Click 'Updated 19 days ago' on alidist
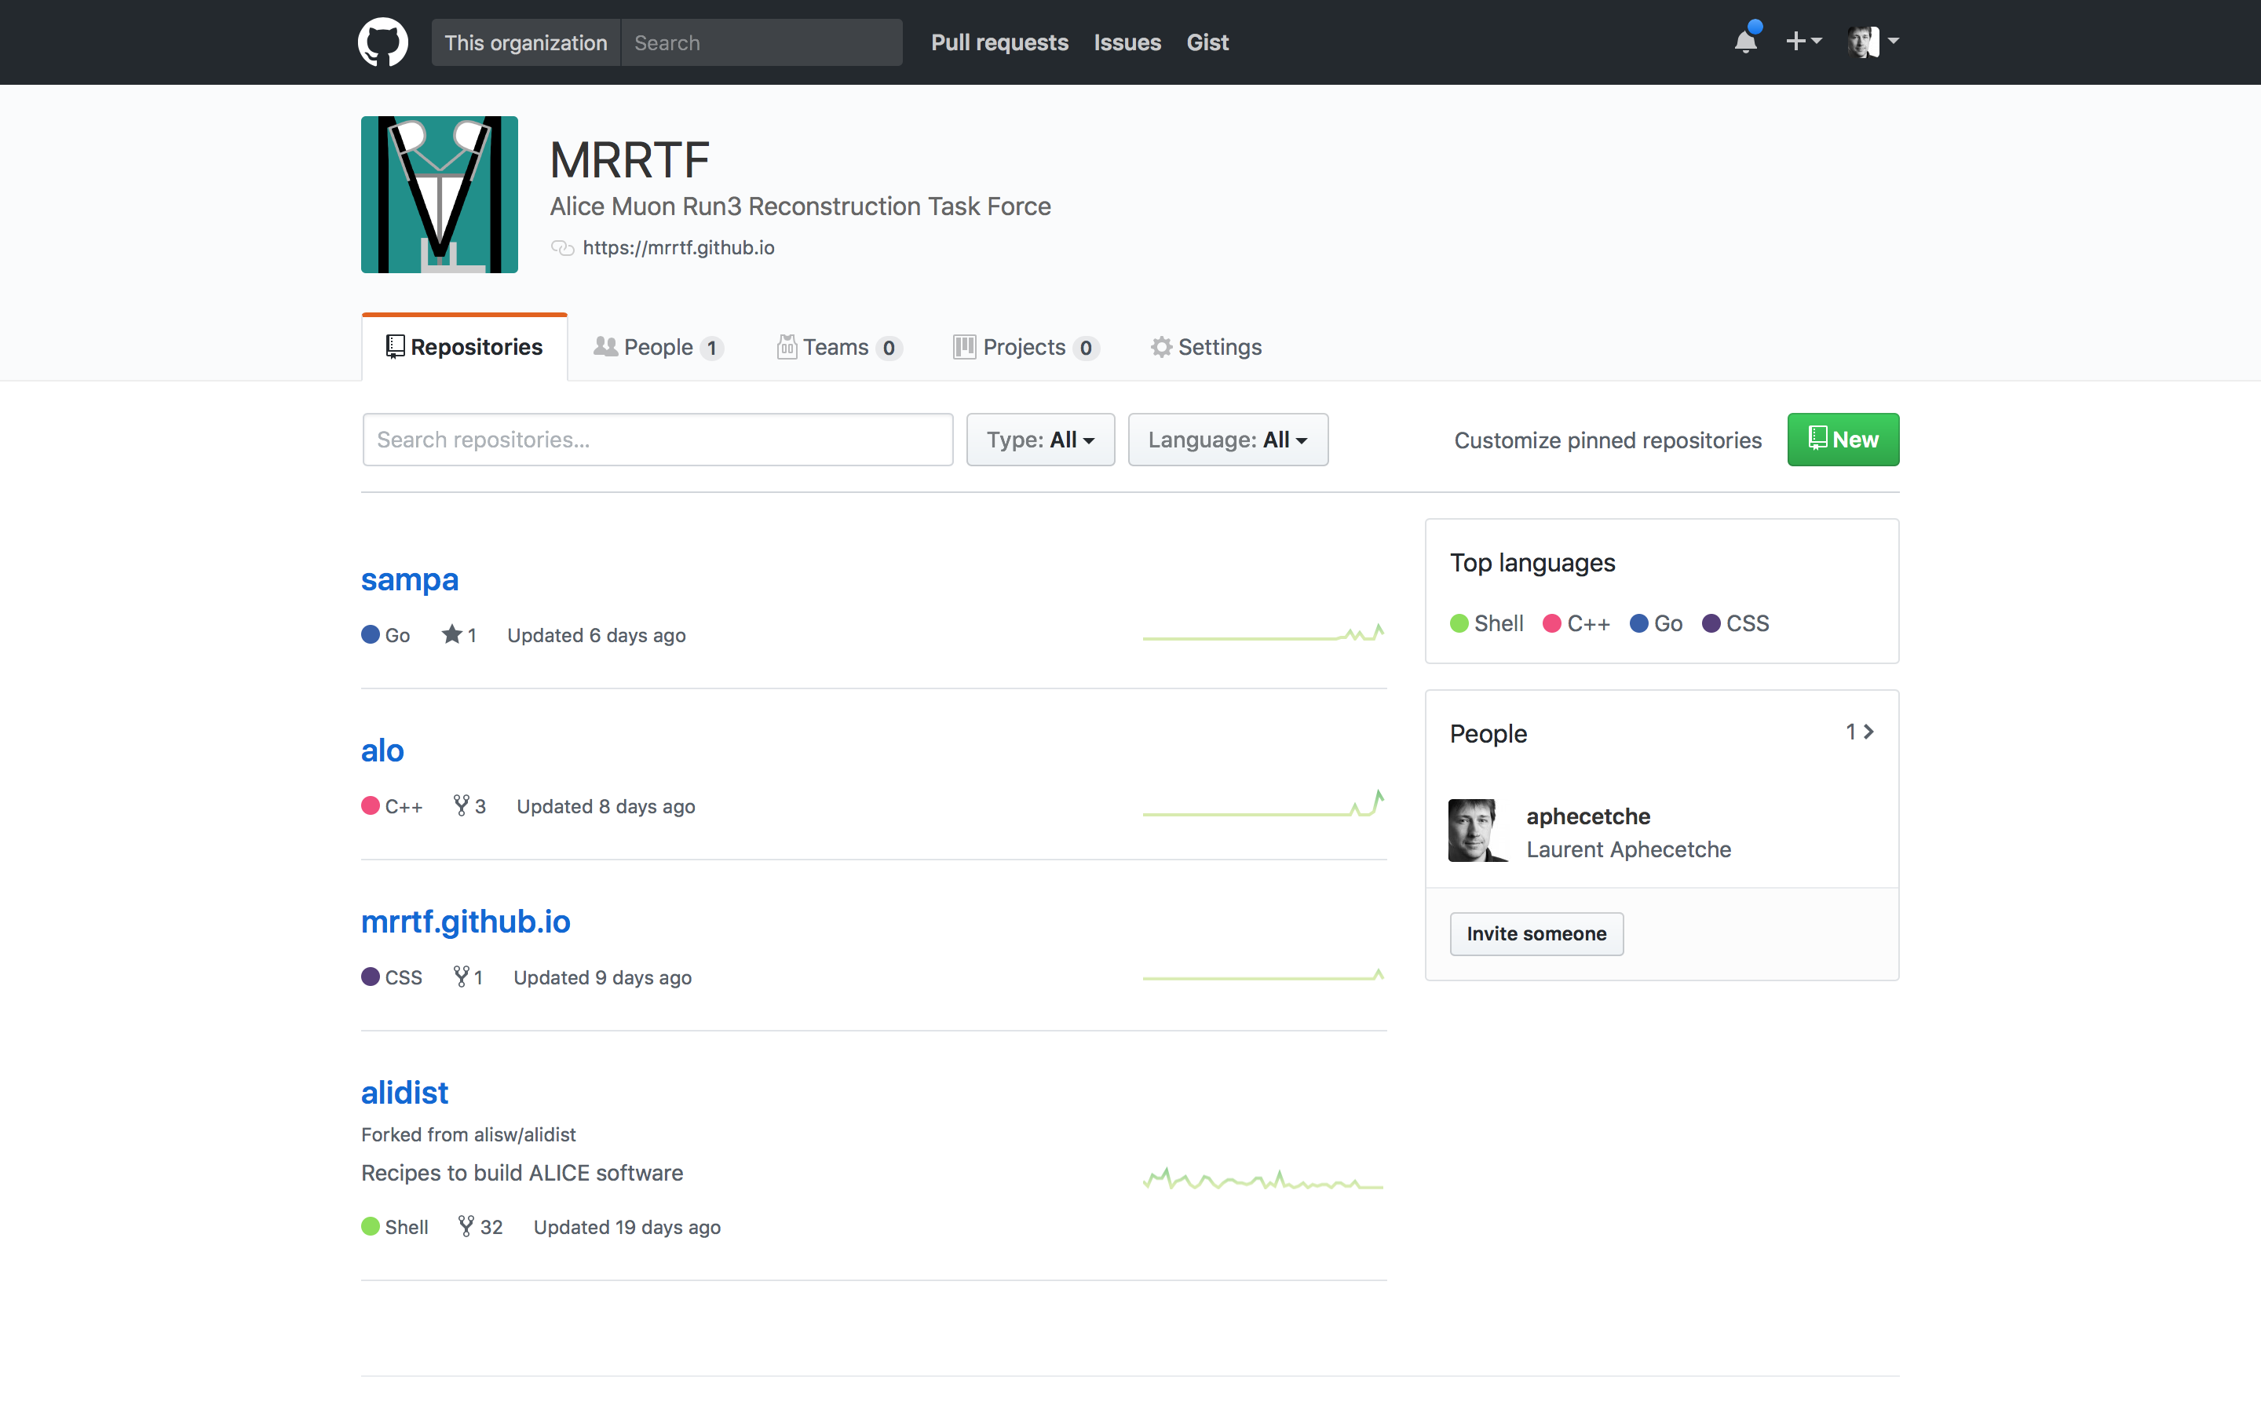The width and height of the screenshot is (2261, 1413). click(627, 1227)
